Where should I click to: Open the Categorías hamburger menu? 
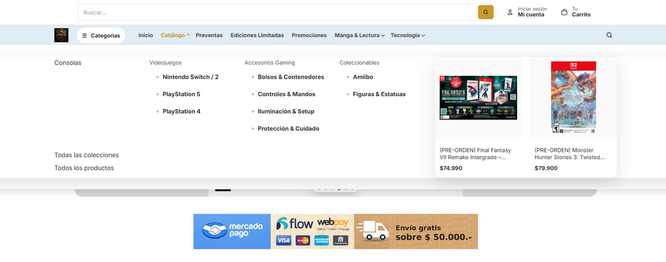[x=101, y=36]
